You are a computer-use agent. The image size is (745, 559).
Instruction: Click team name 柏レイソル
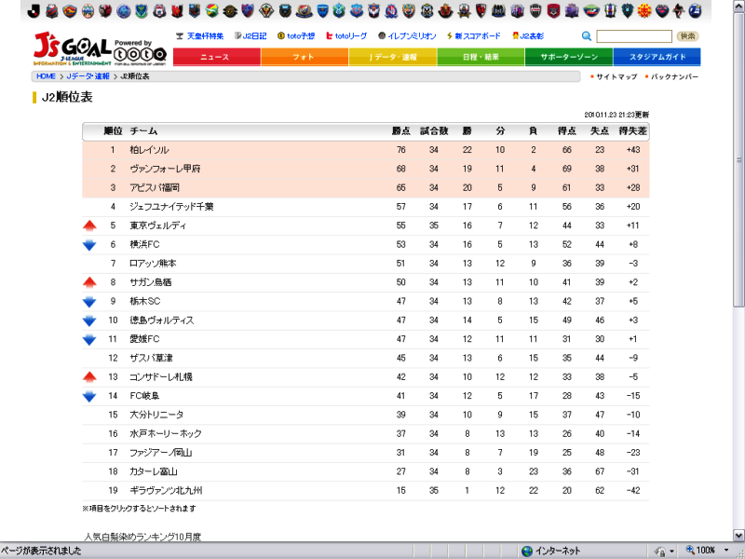[149, 150]
